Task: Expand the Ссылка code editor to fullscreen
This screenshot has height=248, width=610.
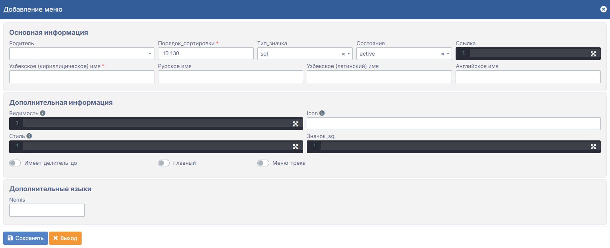Action: [593, 54]
